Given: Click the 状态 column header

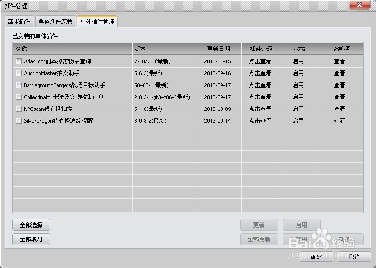Looking at the screenshot, I should [299, 49].
